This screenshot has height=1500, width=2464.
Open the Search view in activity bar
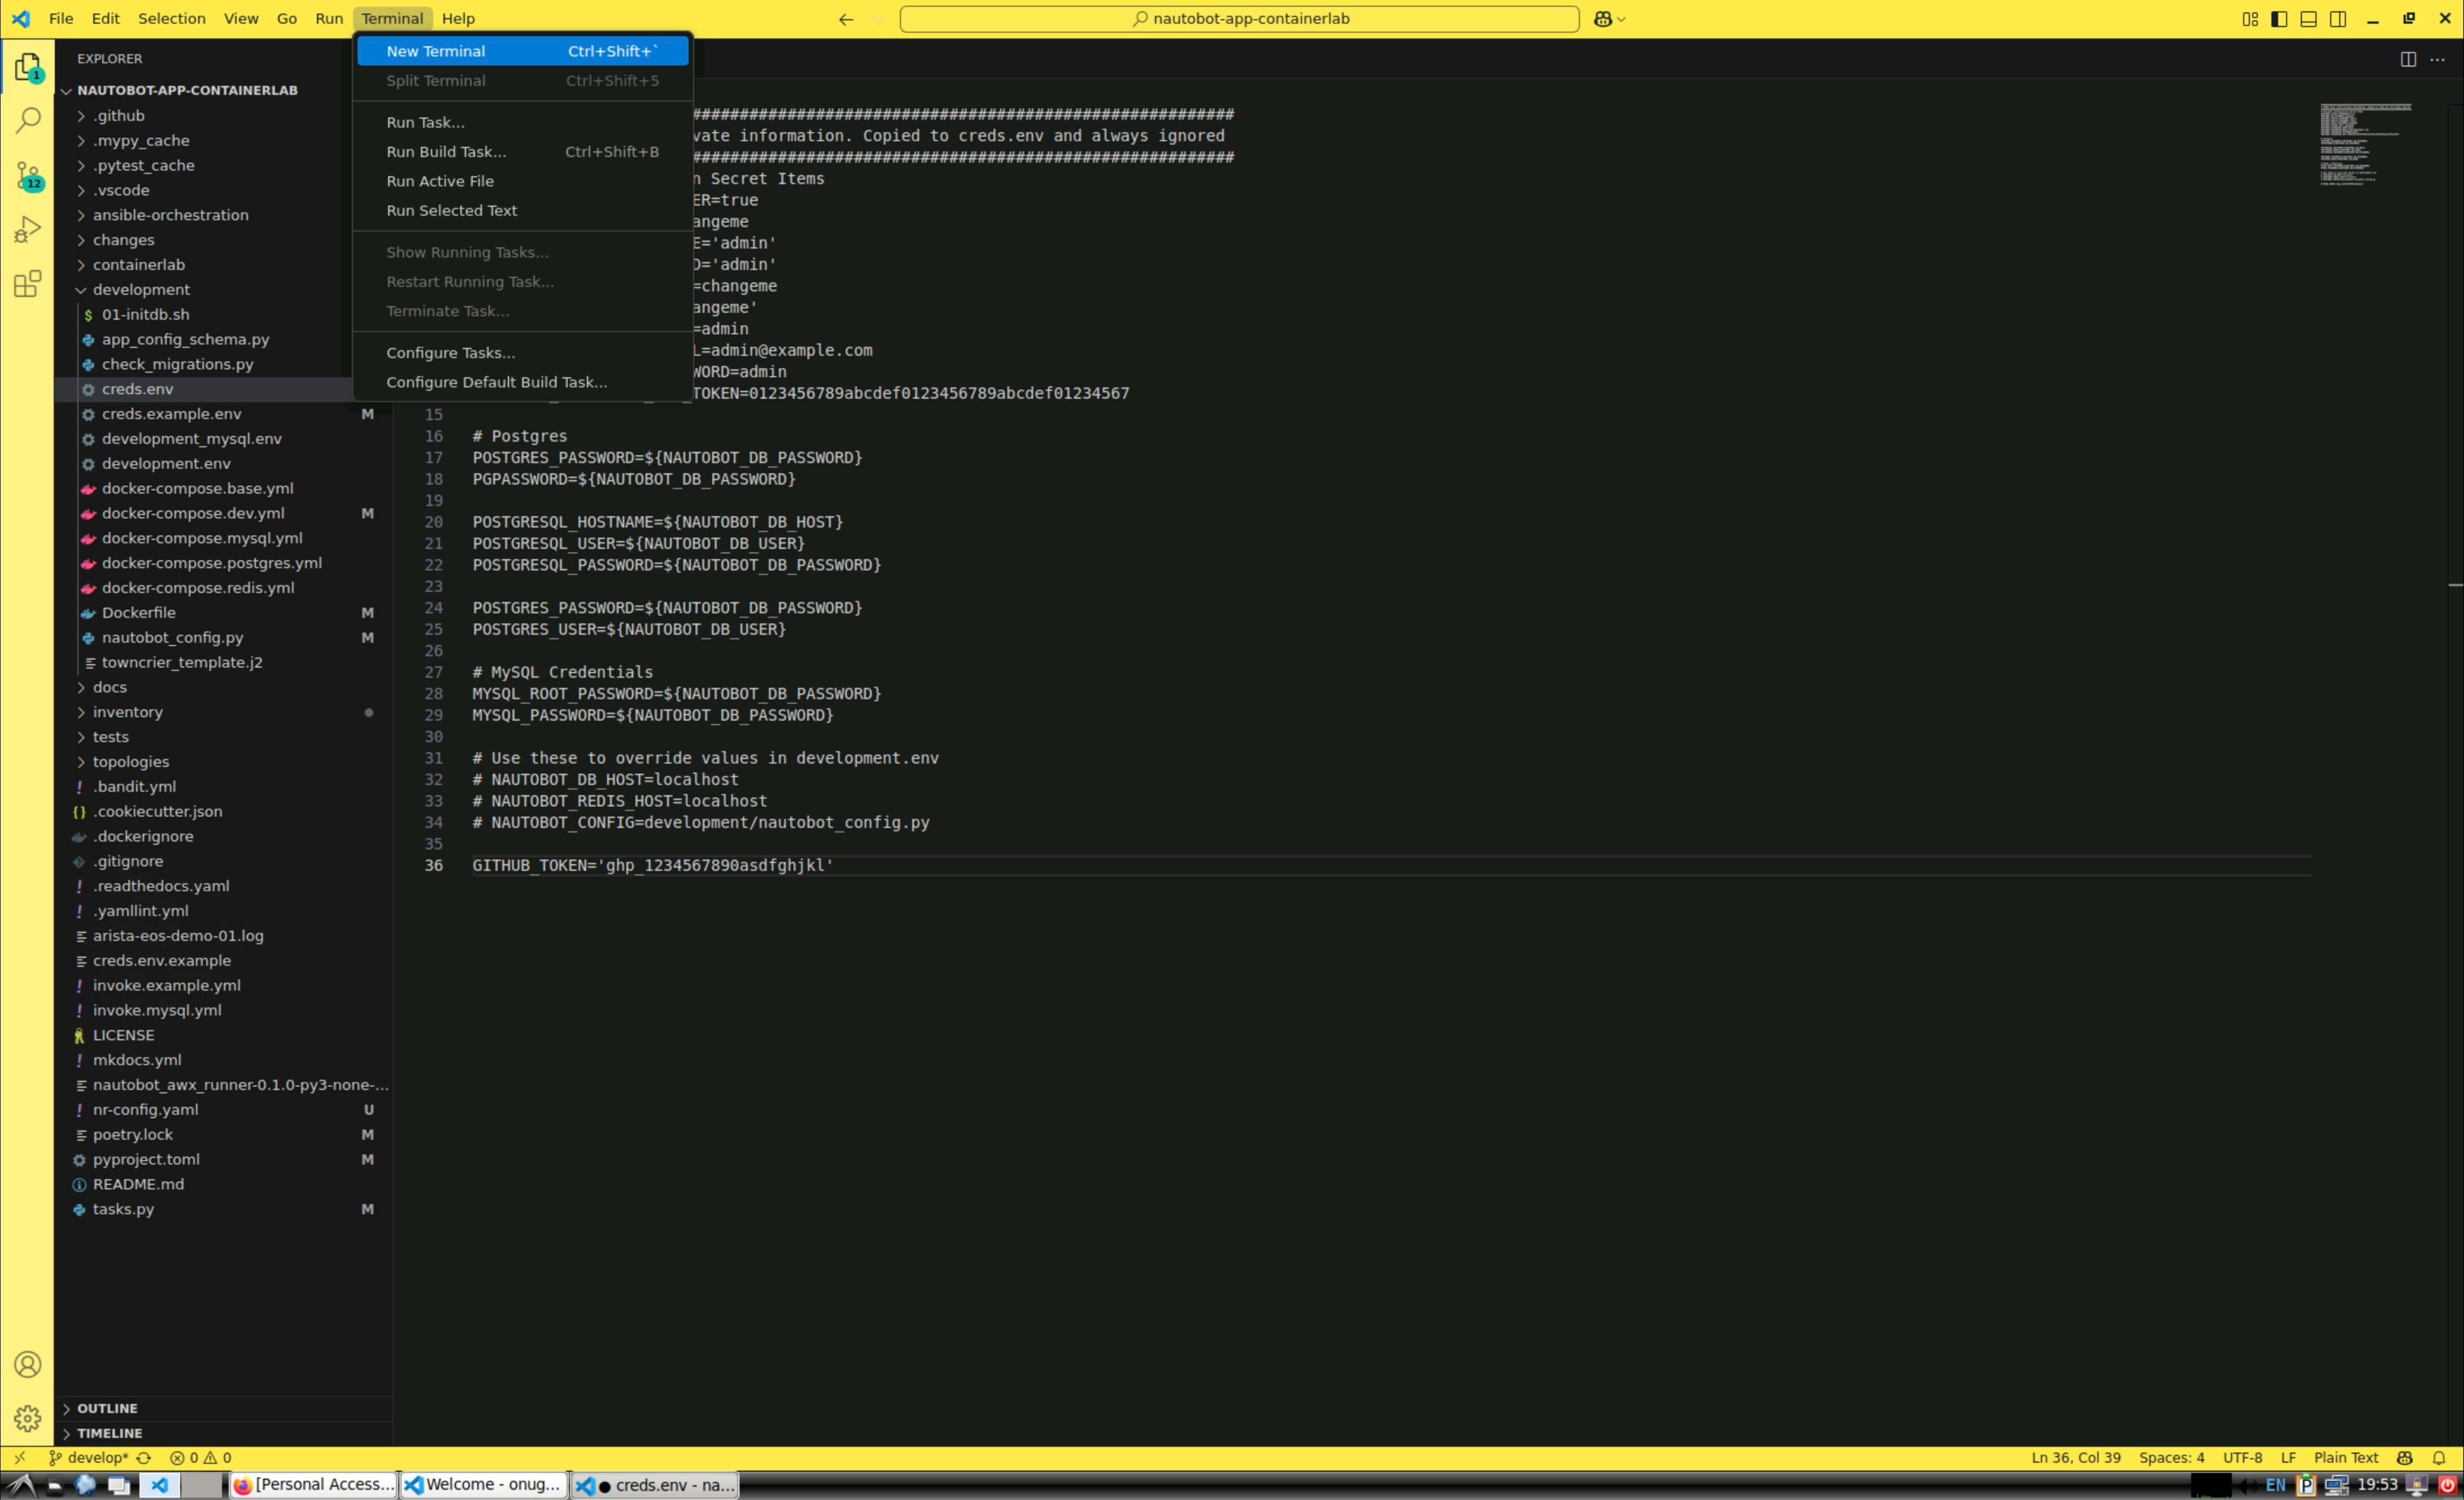click(28, 121)
